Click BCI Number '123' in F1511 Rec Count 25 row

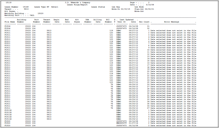point(111,83)
